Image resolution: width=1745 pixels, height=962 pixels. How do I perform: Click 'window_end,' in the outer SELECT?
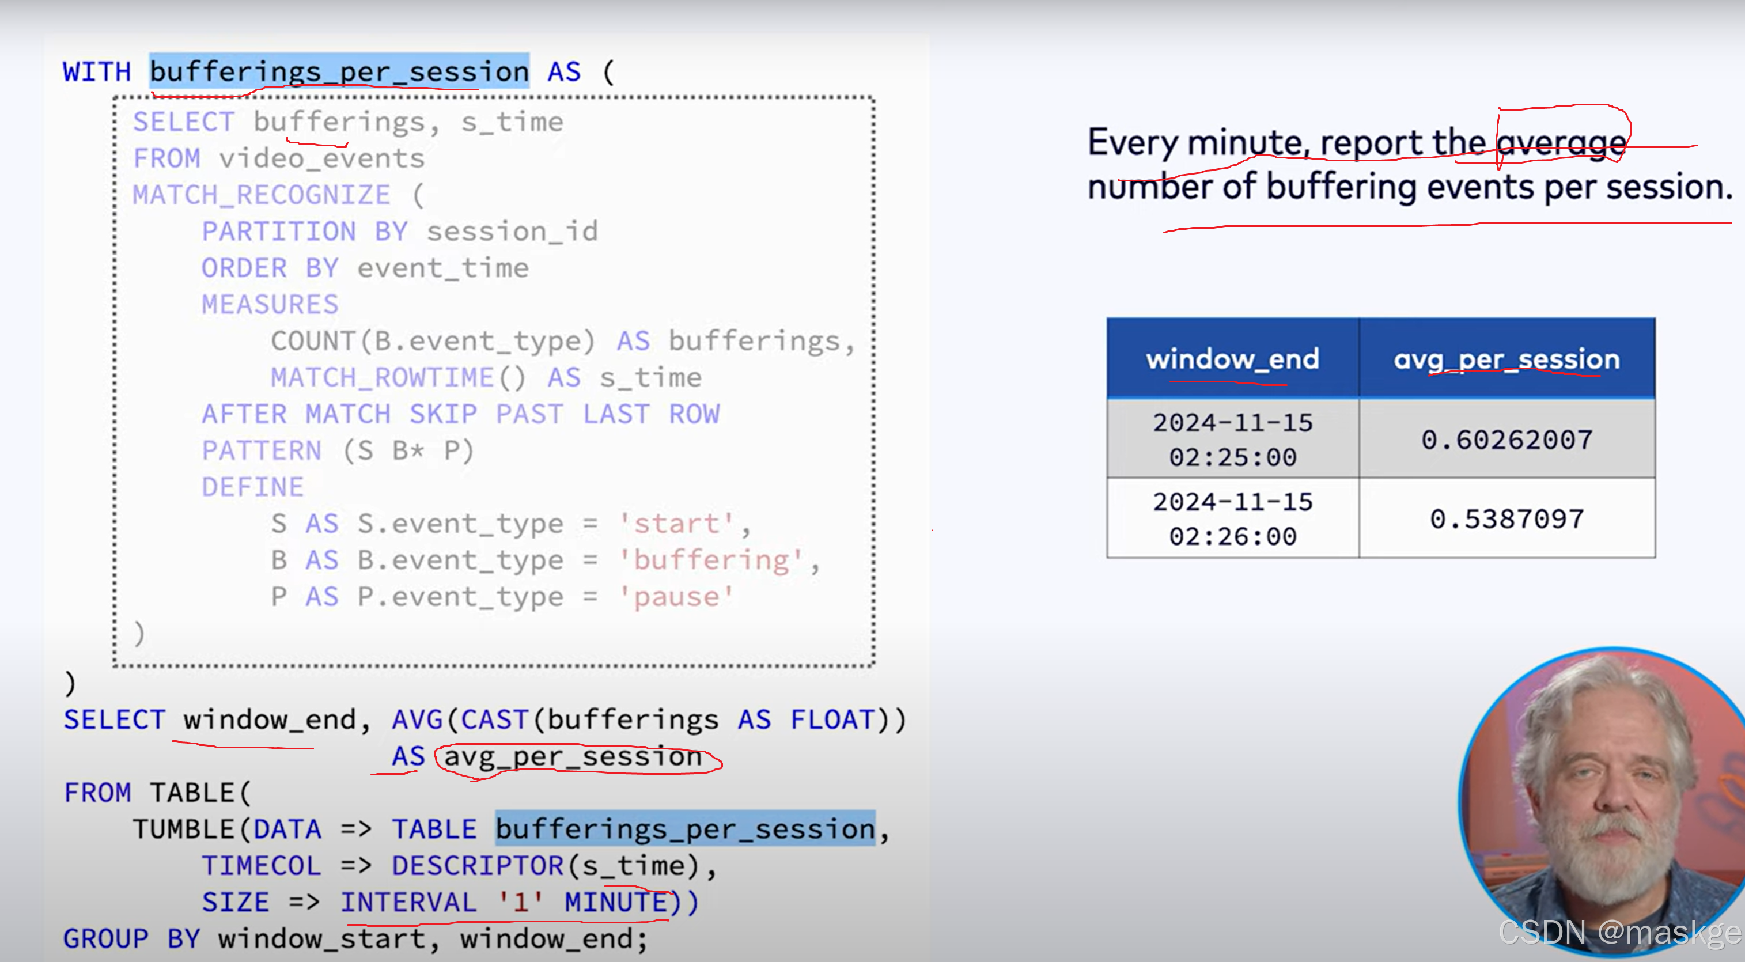[x=277, y=719]
